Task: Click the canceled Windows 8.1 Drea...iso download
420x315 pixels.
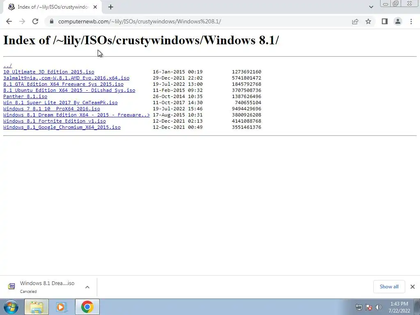Action: [47, 287]
